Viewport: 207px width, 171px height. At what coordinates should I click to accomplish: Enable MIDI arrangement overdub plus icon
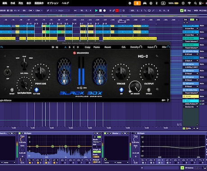point(110,10)
